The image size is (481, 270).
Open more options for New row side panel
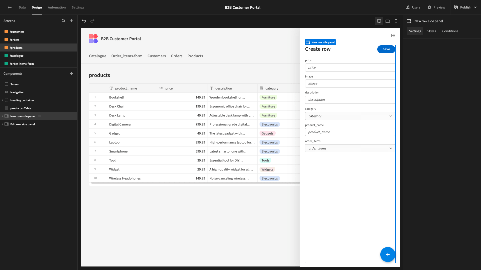[x=39, y=116]
